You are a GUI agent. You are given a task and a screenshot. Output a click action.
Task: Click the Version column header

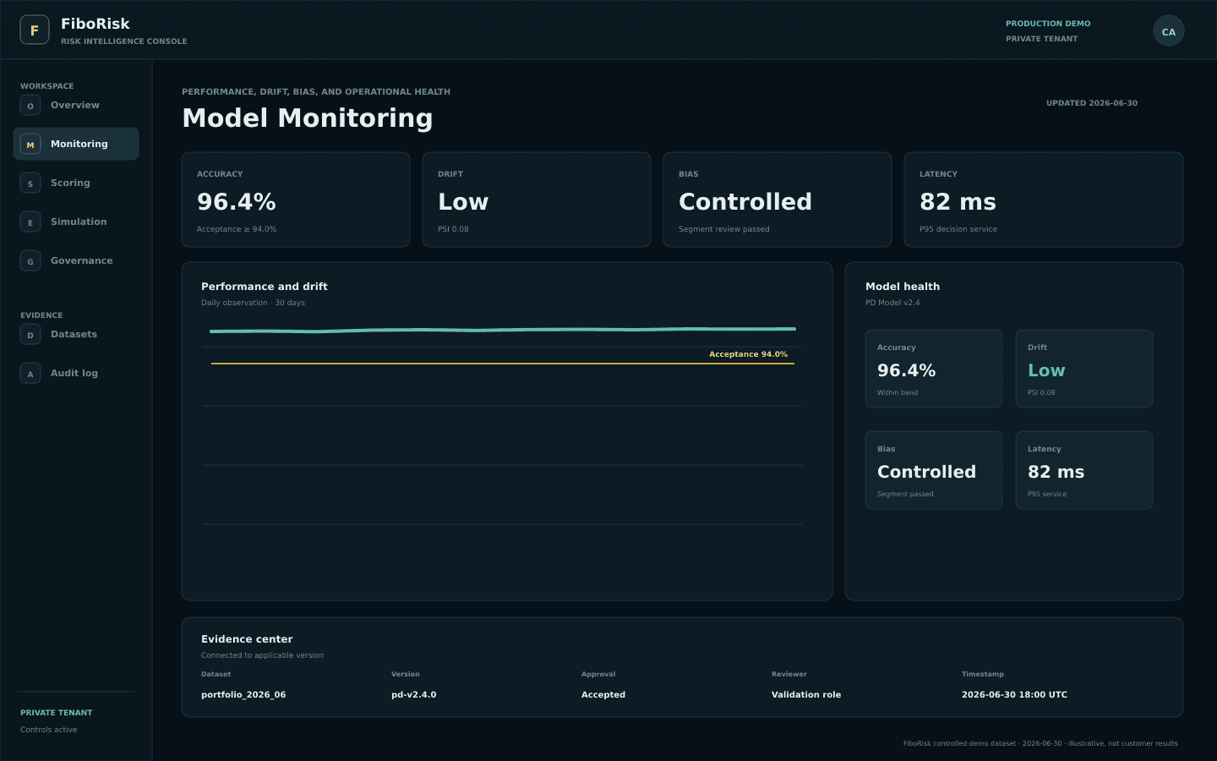pos(406,675)
